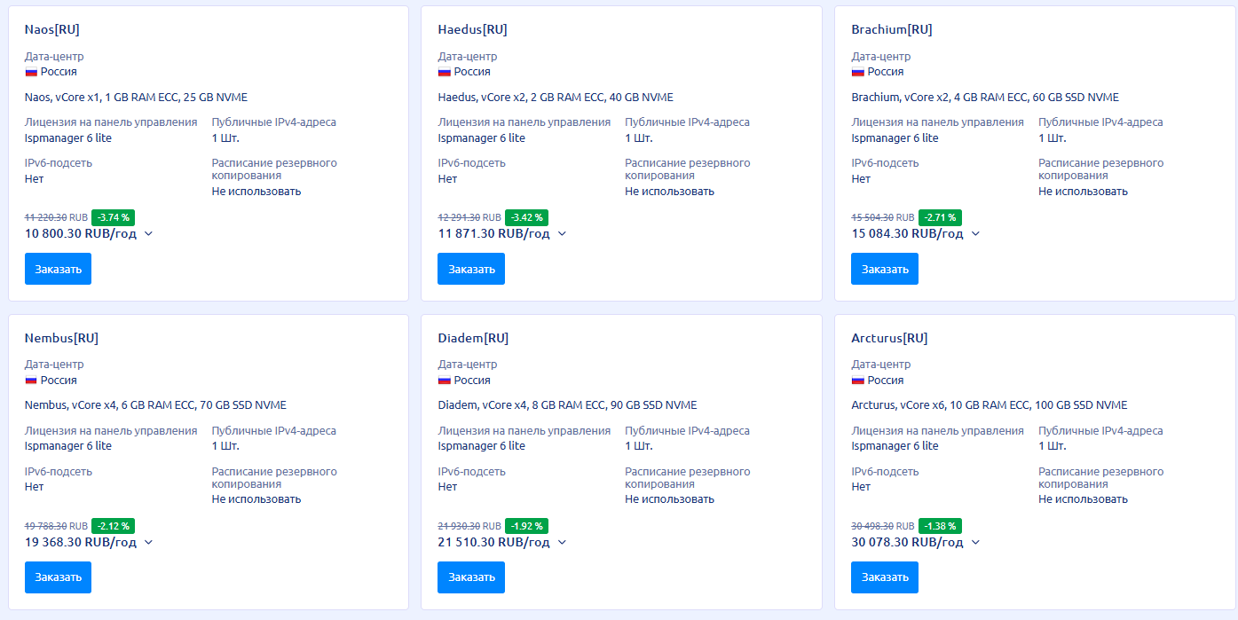This screenshot has width=1238, height=620.
Task: Click the Russia flag icon on Naos[RU] card
Action: pyautogui.click(x=33, y=72)
